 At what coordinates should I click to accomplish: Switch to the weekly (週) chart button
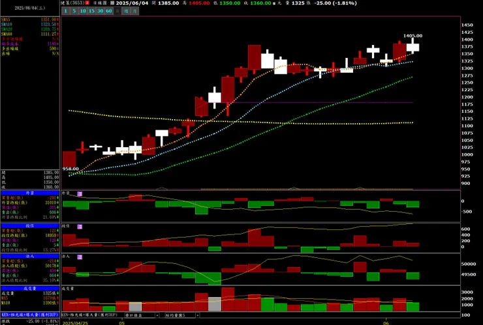click(x=126, y=11)
